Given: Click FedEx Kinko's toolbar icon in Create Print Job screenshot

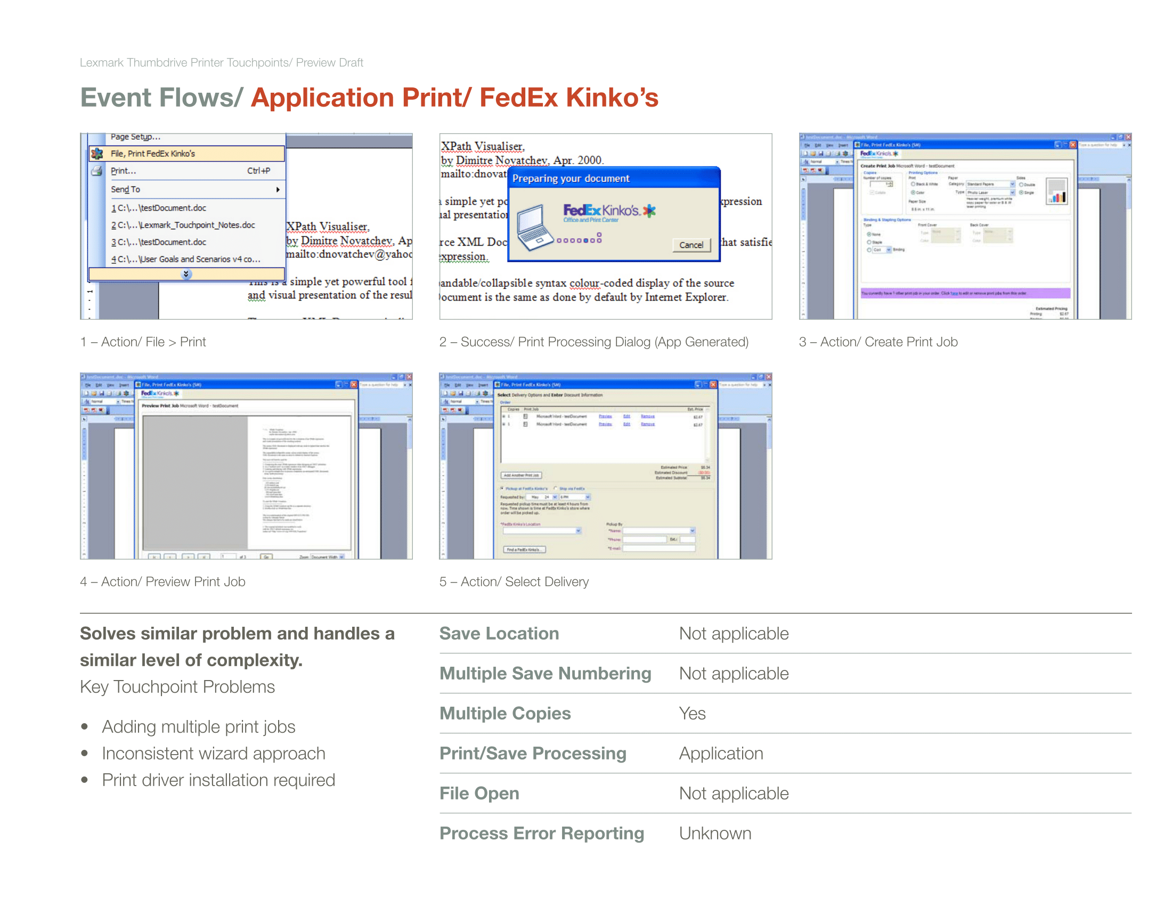Looking at the screenshot, I should 847,153.
